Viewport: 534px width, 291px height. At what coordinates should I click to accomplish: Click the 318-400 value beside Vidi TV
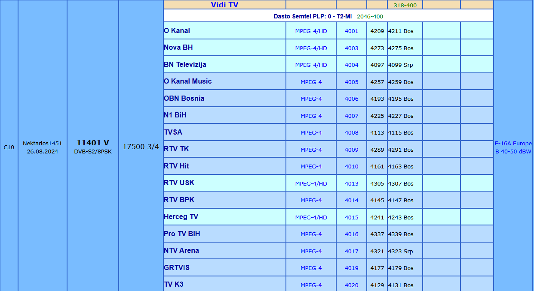point(405,5)
